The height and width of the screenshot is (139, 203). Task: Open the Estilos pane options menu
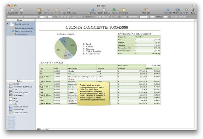click(34, 81)
